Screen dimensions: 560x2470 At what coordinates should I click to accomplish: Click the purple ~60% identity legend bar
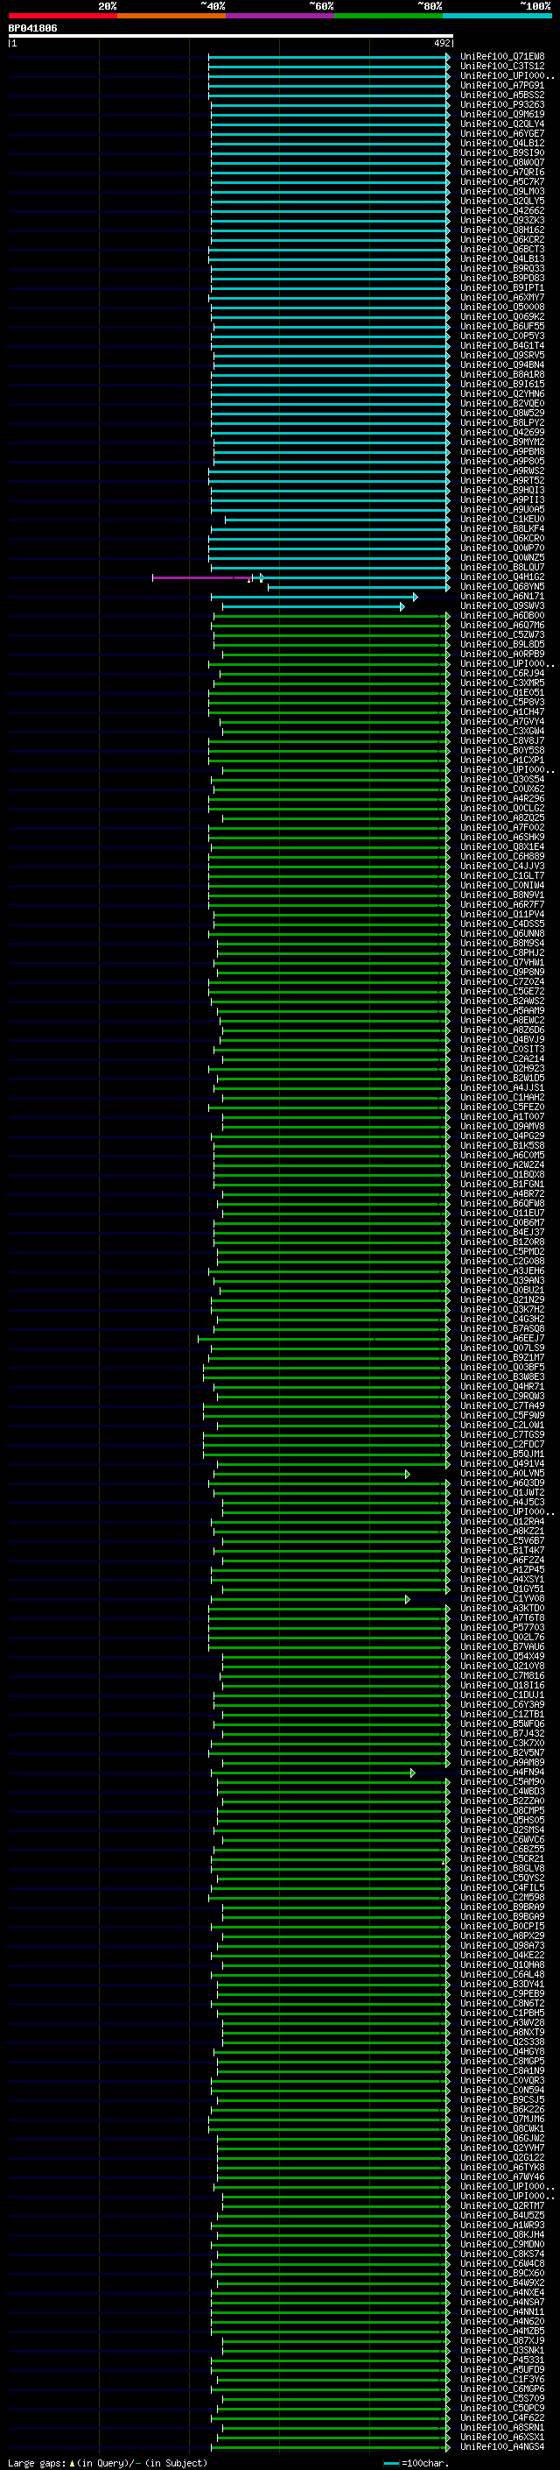pos(279,16)
